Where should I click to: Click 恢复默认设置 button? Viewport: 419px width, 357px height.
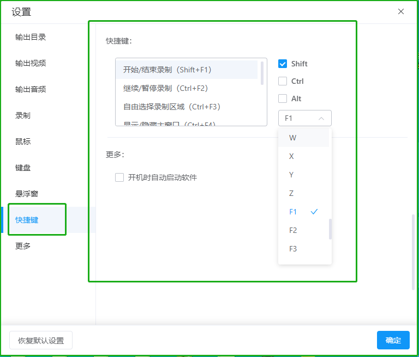tap(41, 340)
